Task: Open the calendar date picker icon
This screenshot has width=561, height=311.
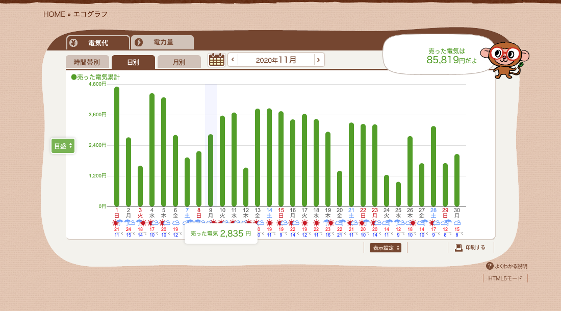Action: click(216, 60)
